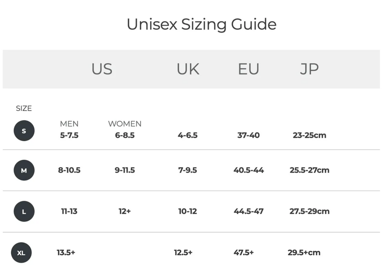The width and height of the screenshot is (383, 274).
Task: Click men's US size 13.5+ value
Action: pyautogui.click(x=66, y=253)
